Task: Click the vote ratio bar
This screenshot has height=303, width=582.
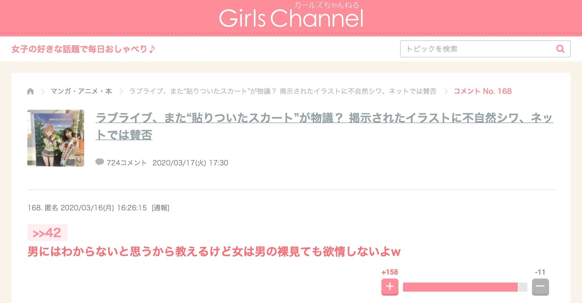Action: [x=465, y=287]
